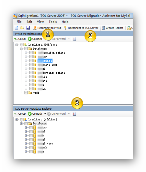Select the Udfs folder
Viewport: 146px width, 172px height.
[36, 93]
